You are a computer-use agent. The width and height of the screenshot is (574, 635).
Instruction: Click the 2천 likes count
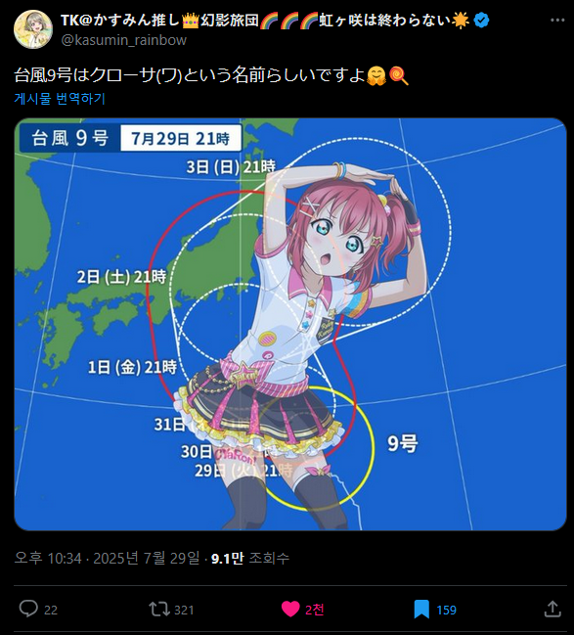(x=315, y=610)
